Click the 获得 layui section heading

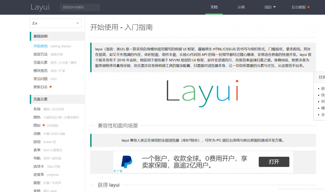pos(109,185)
